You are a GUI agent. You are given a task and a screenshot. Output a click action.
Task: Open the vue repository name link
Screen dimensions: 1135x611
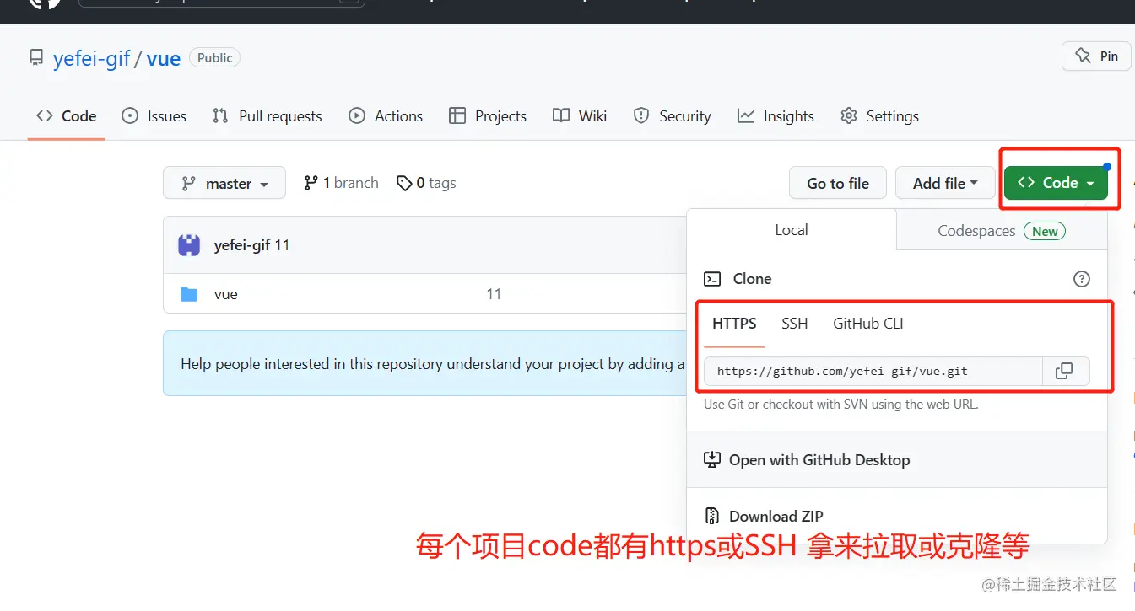point(164,58)
